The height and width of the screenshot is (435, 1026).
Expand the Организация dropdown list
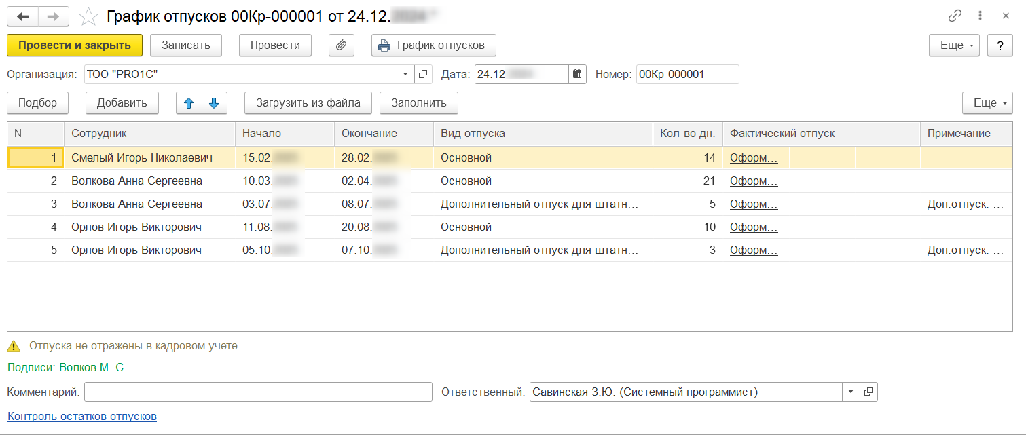[x=405, y=74]
